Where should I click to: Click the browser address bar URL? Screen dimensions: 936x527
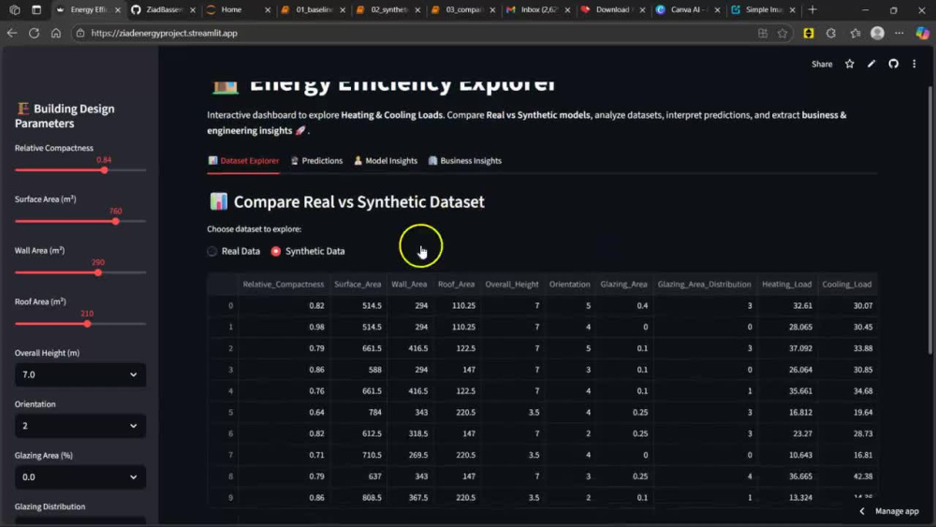[x=164, y=34]
